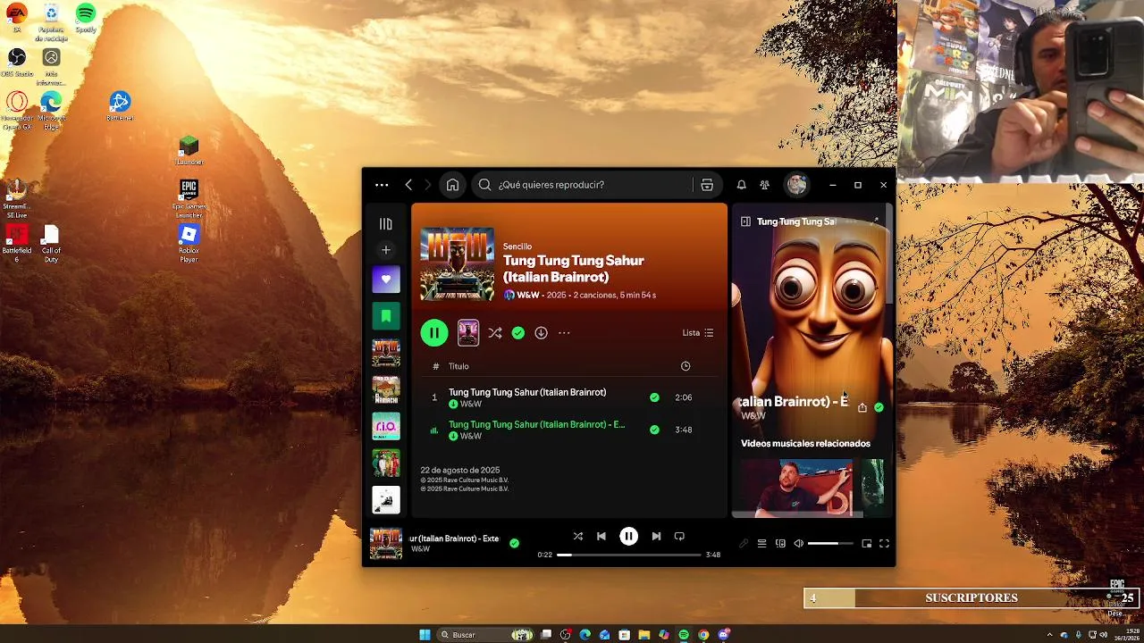Open the lyrics microphone icon
The width and height of the screenshot is (1144, 643).
(744, 544)
